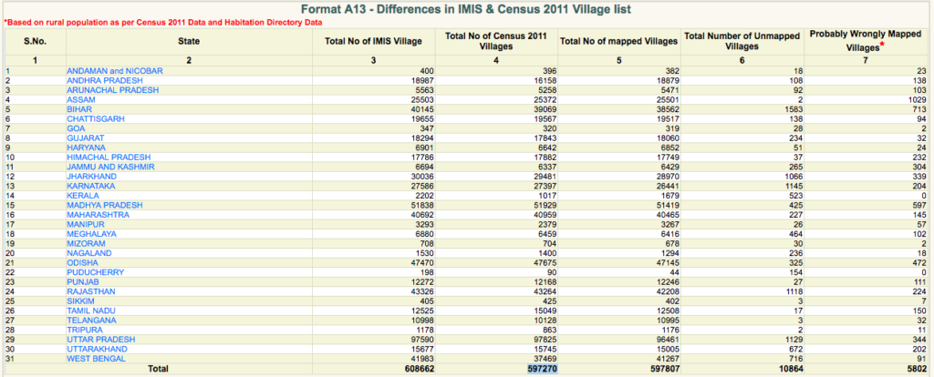The height and width of the screenshot is (377, 934).
Task: Open the HIMACHAL PRADESH link
Action: (x=109, y=157)
